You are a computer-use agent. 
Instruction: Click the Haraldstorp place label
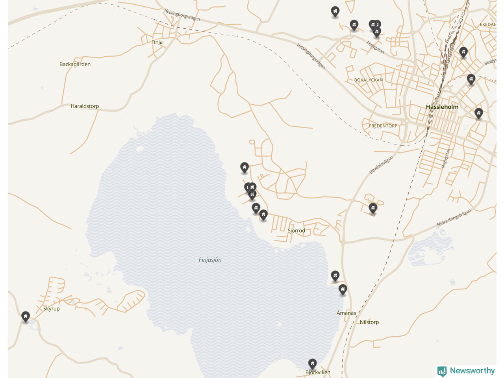click(x=85, y=106)
